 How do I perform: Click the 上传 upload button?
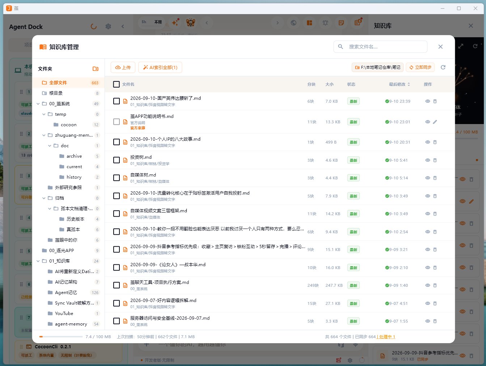(x=123, y=67)
